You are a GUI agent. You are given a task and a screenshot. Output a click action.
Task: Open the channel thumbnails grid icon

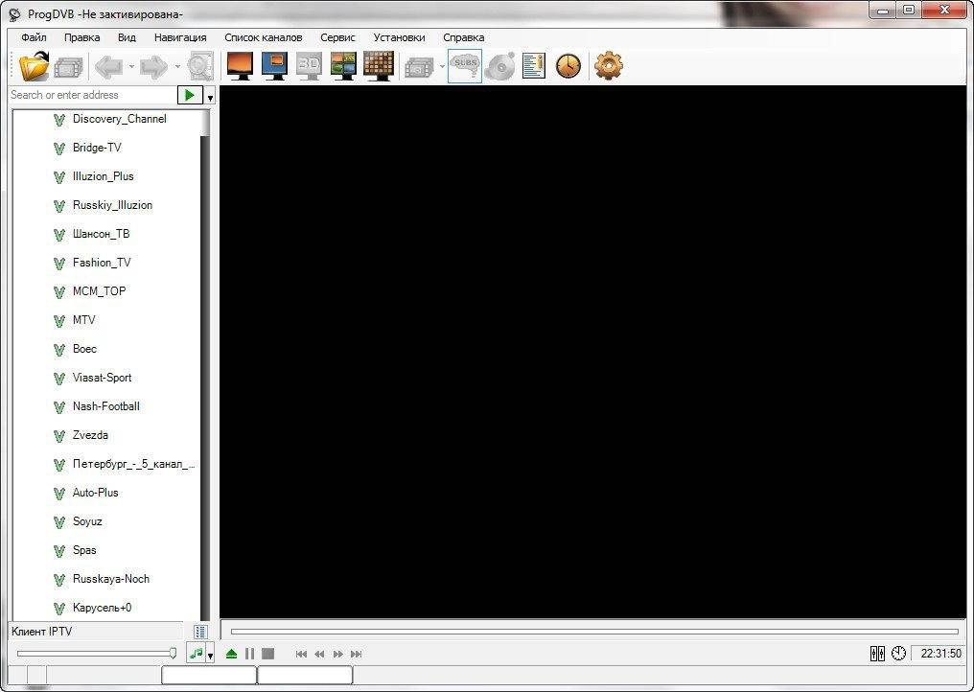(x=379, y=66)
